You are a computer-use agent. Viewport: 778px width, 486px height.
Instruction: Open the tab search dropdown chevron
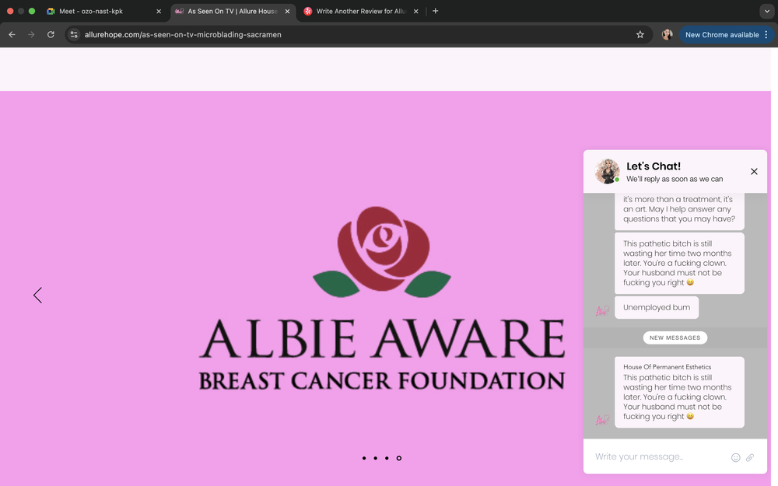coord(766,11)
